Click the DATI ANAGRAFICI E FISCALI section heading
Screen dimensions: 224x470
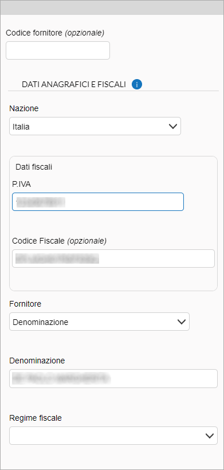tap(74, 84)
